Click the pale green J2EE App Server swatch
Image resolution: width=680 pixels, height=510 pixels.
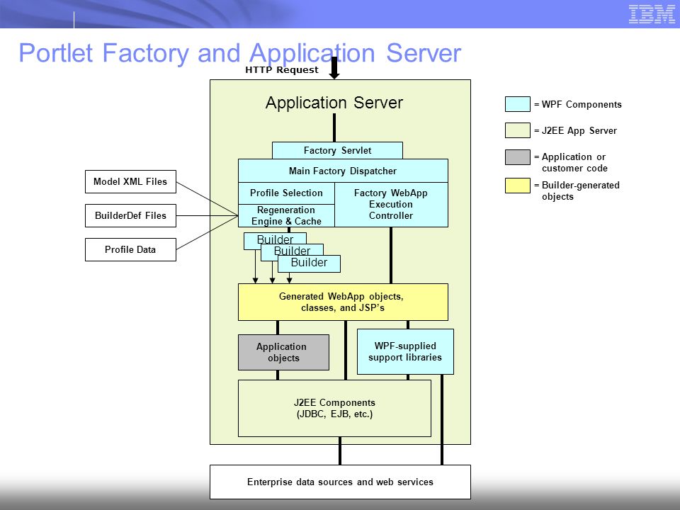click(x=517, y=130)
